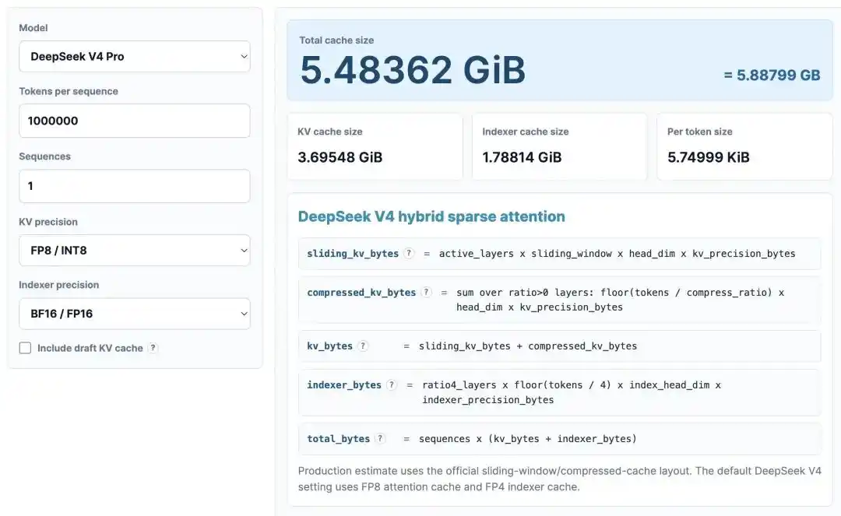
Task: Click the Indexer precision label
Action: click(59, 285)
